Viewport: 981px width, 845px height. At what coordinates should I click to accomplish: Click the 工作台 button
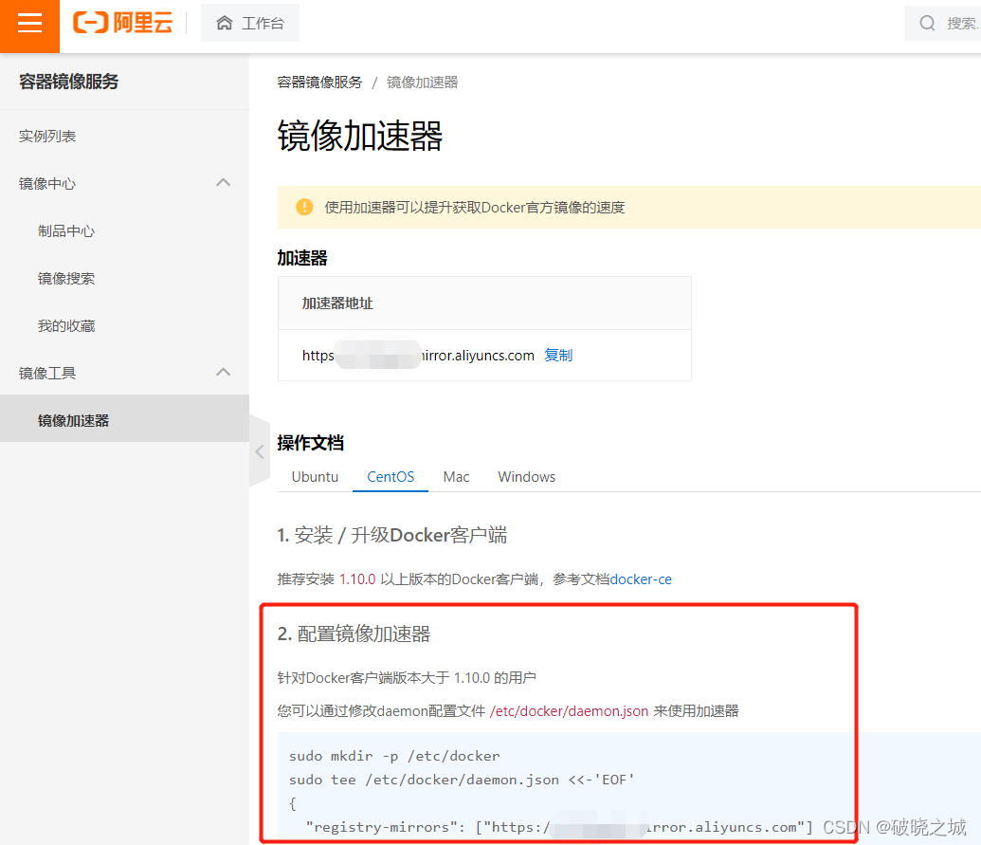point(249,23)
